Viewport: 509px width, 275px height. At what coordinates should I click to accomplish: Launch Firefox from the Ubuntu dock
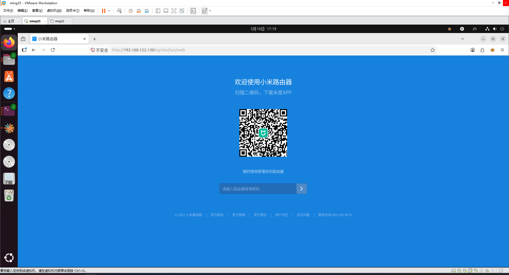9,43
